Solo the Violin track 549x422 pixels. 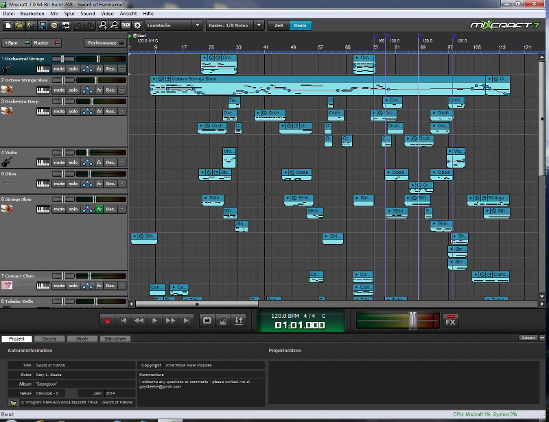pos(73,162)
